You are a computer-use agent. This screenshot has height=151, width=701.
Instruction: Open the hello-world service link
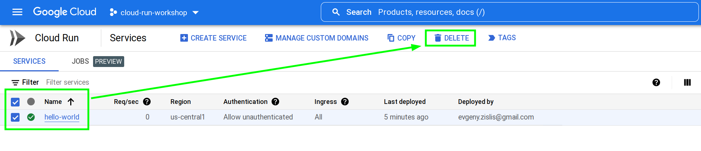[x=62, y=117]
